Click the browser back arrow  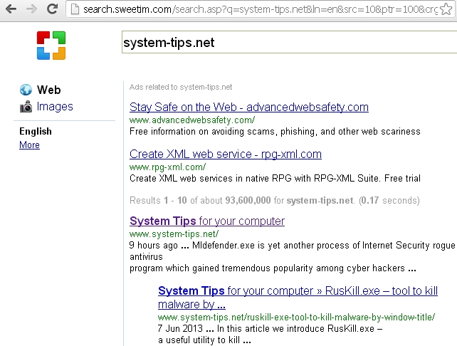click(x=11, y=10)
